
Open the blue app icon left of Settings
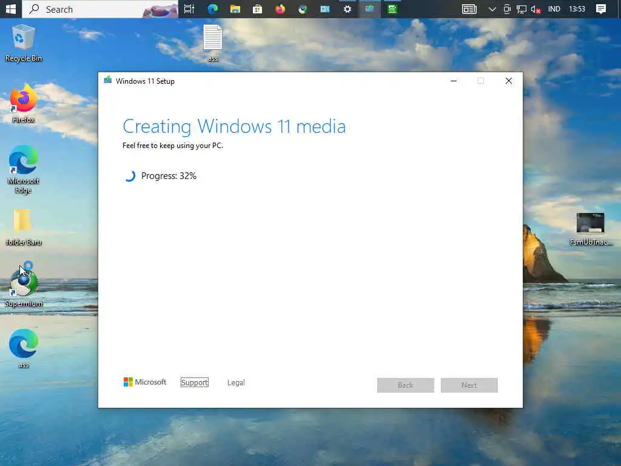(325, 8)
